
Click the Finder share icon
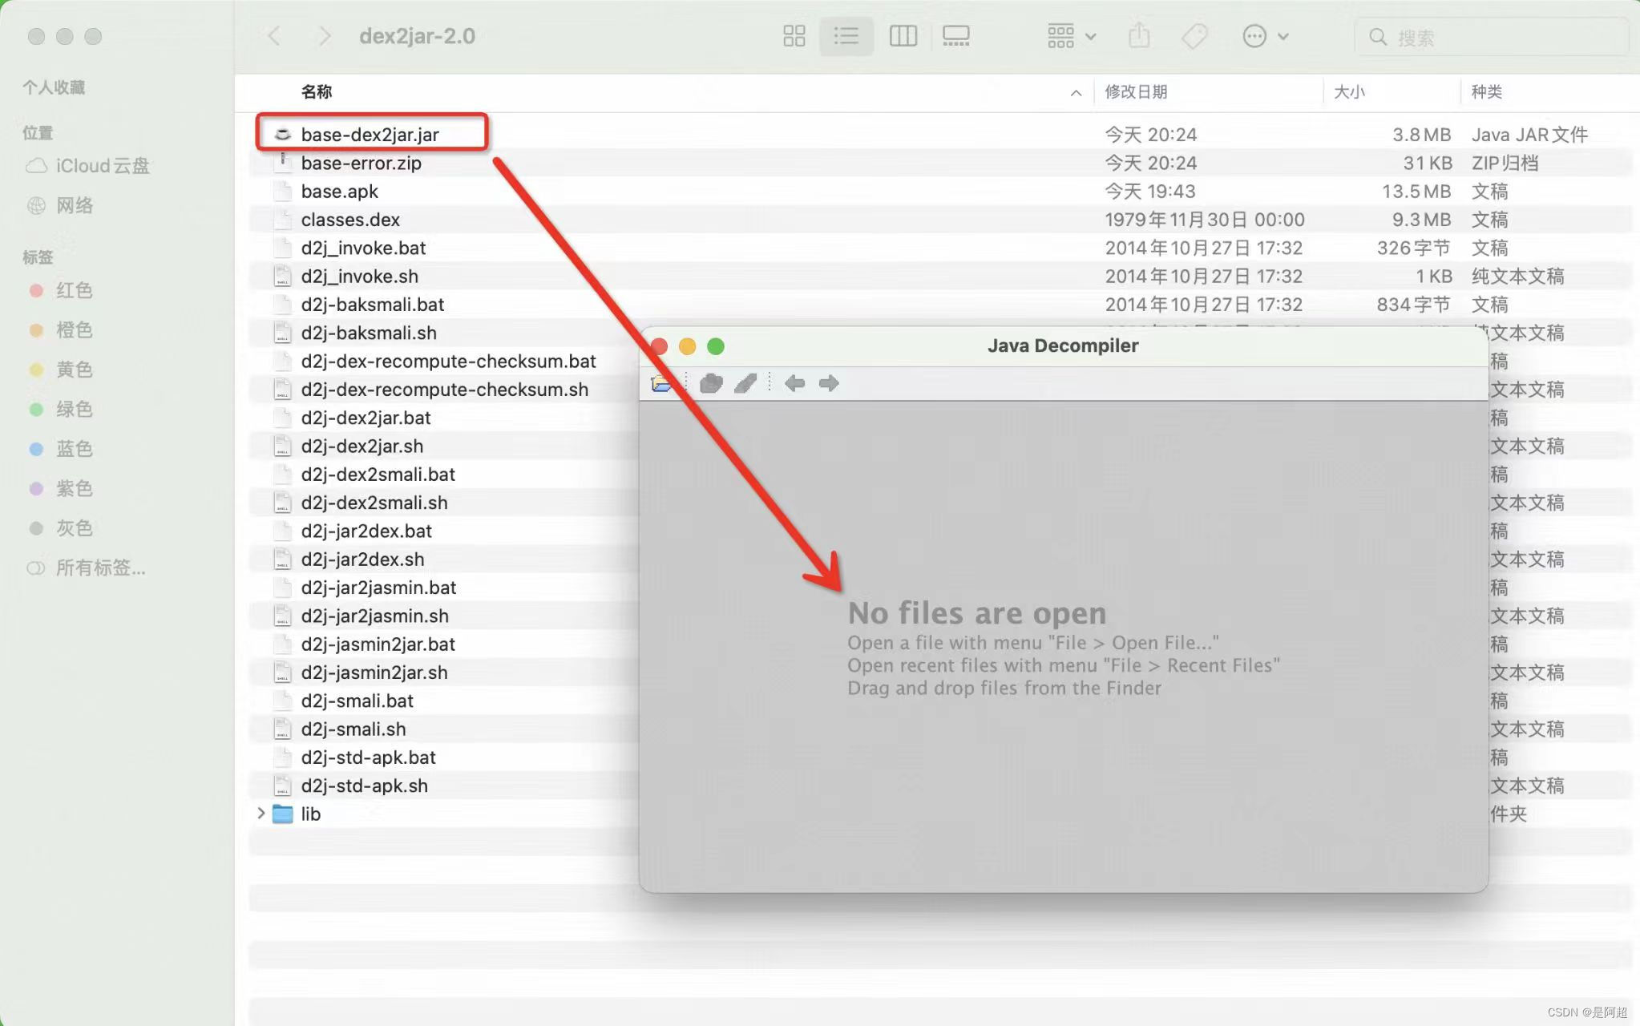tap(1139, 36)
